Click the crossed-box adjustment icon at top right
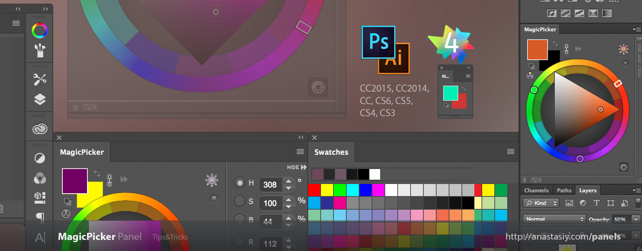642x251 pixels. (593, 13)
